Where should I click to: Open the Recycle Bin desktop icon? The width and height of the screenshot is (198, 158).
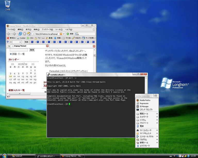[x=7, y=5]
